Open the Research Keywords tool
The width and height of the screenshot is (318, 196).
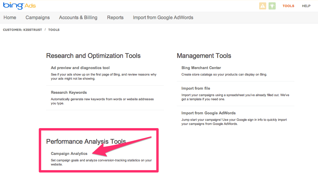tap(69, 93)
